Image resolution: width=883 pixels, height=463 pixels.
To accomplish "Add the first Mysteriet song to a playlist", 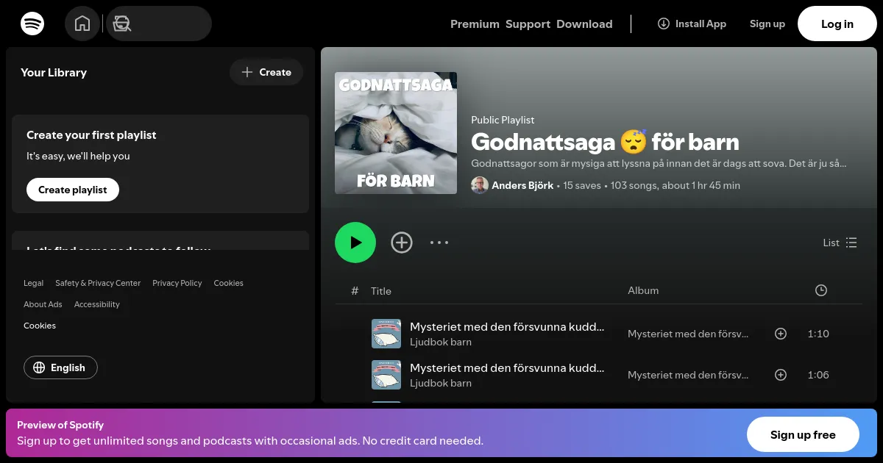I will tap(781, 334).
